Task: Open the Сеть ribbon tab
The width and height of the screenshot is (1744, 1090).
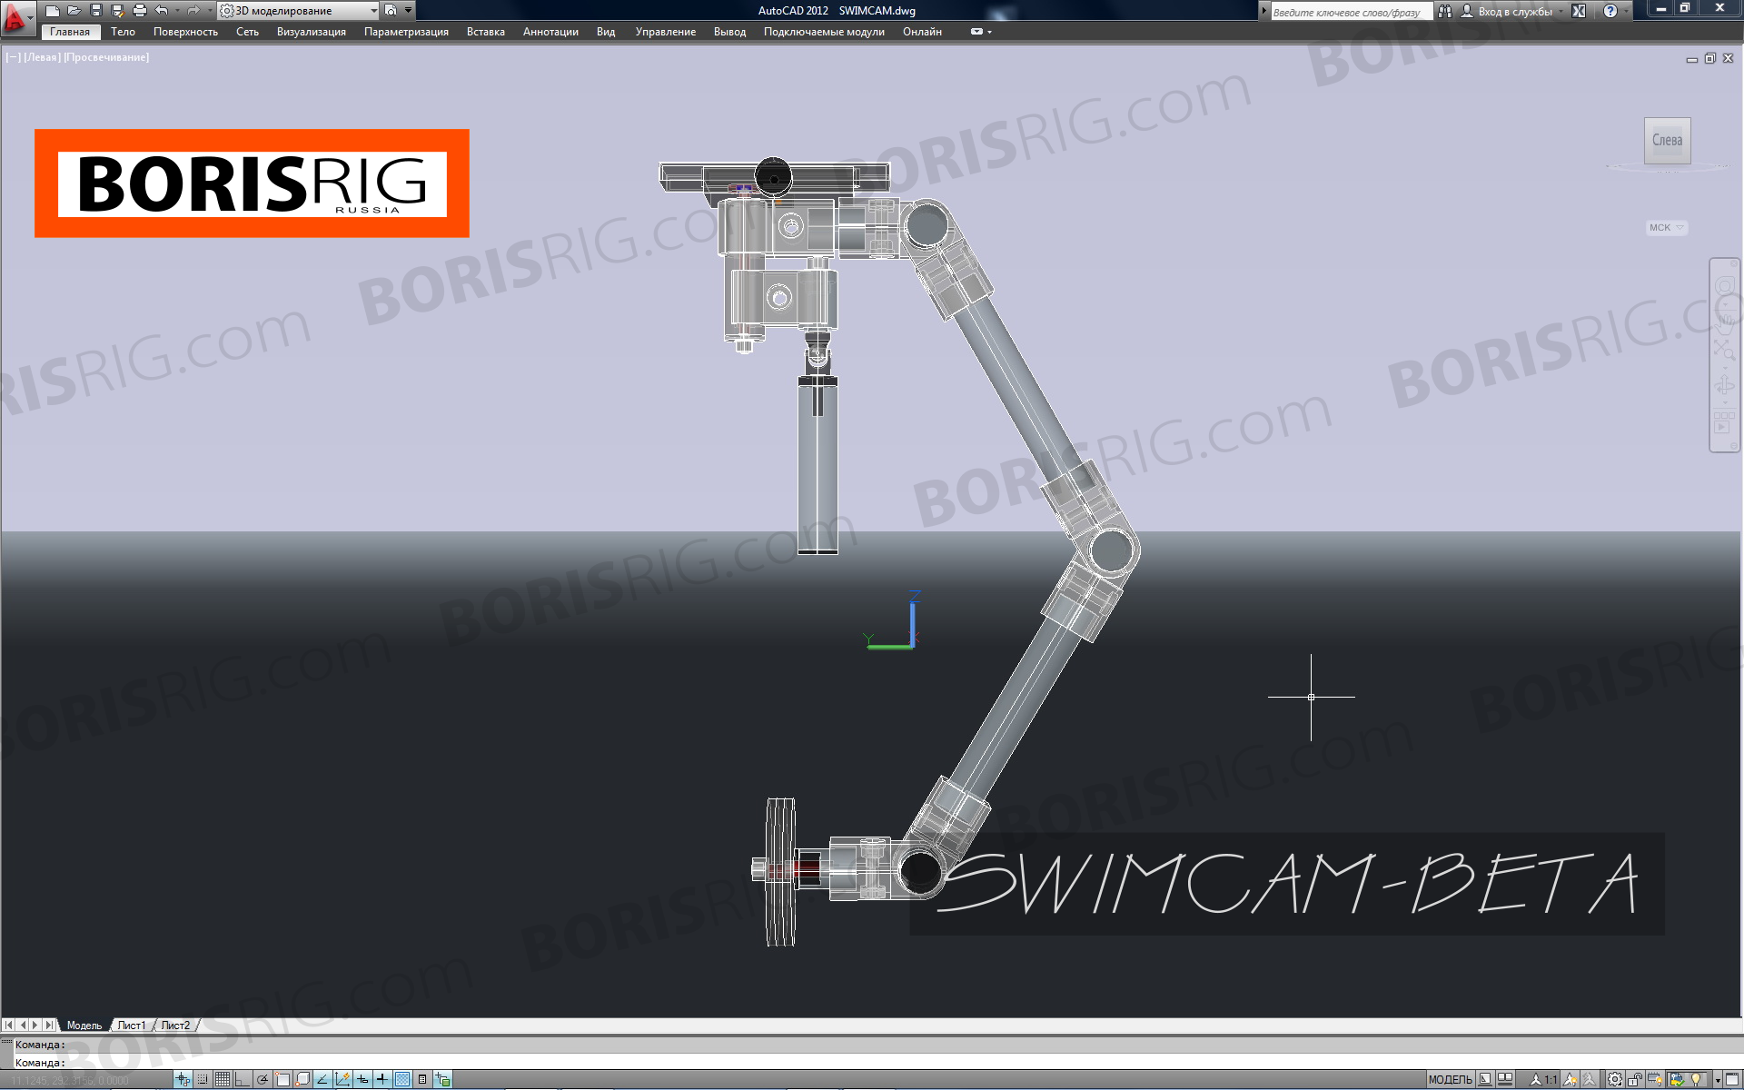Action: [x=247, y=32]
